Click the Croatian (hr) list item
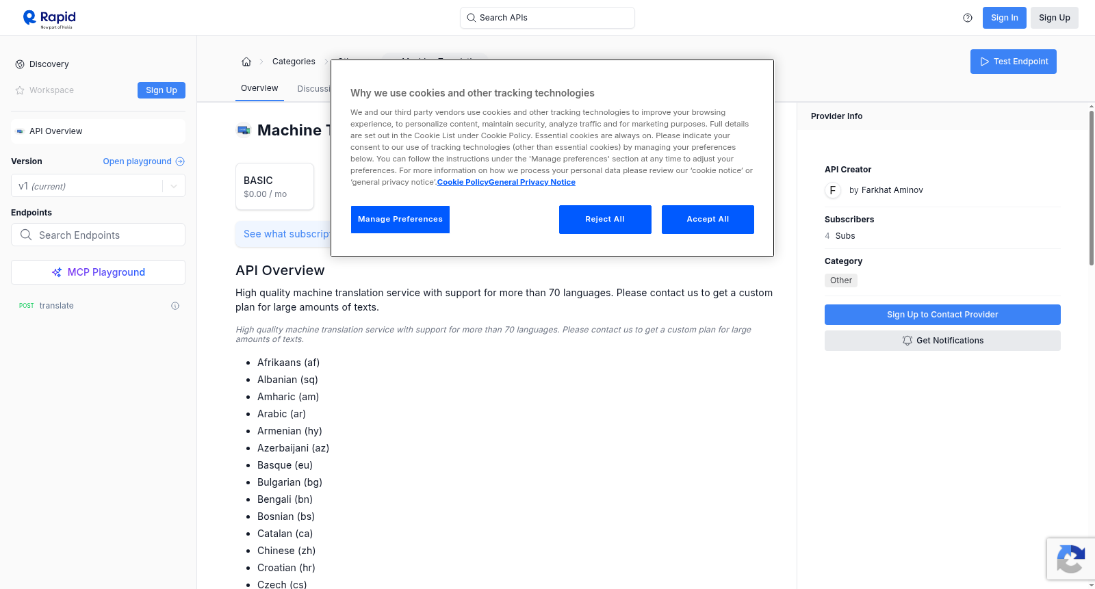1095x589 pixels. click(286, 568)
